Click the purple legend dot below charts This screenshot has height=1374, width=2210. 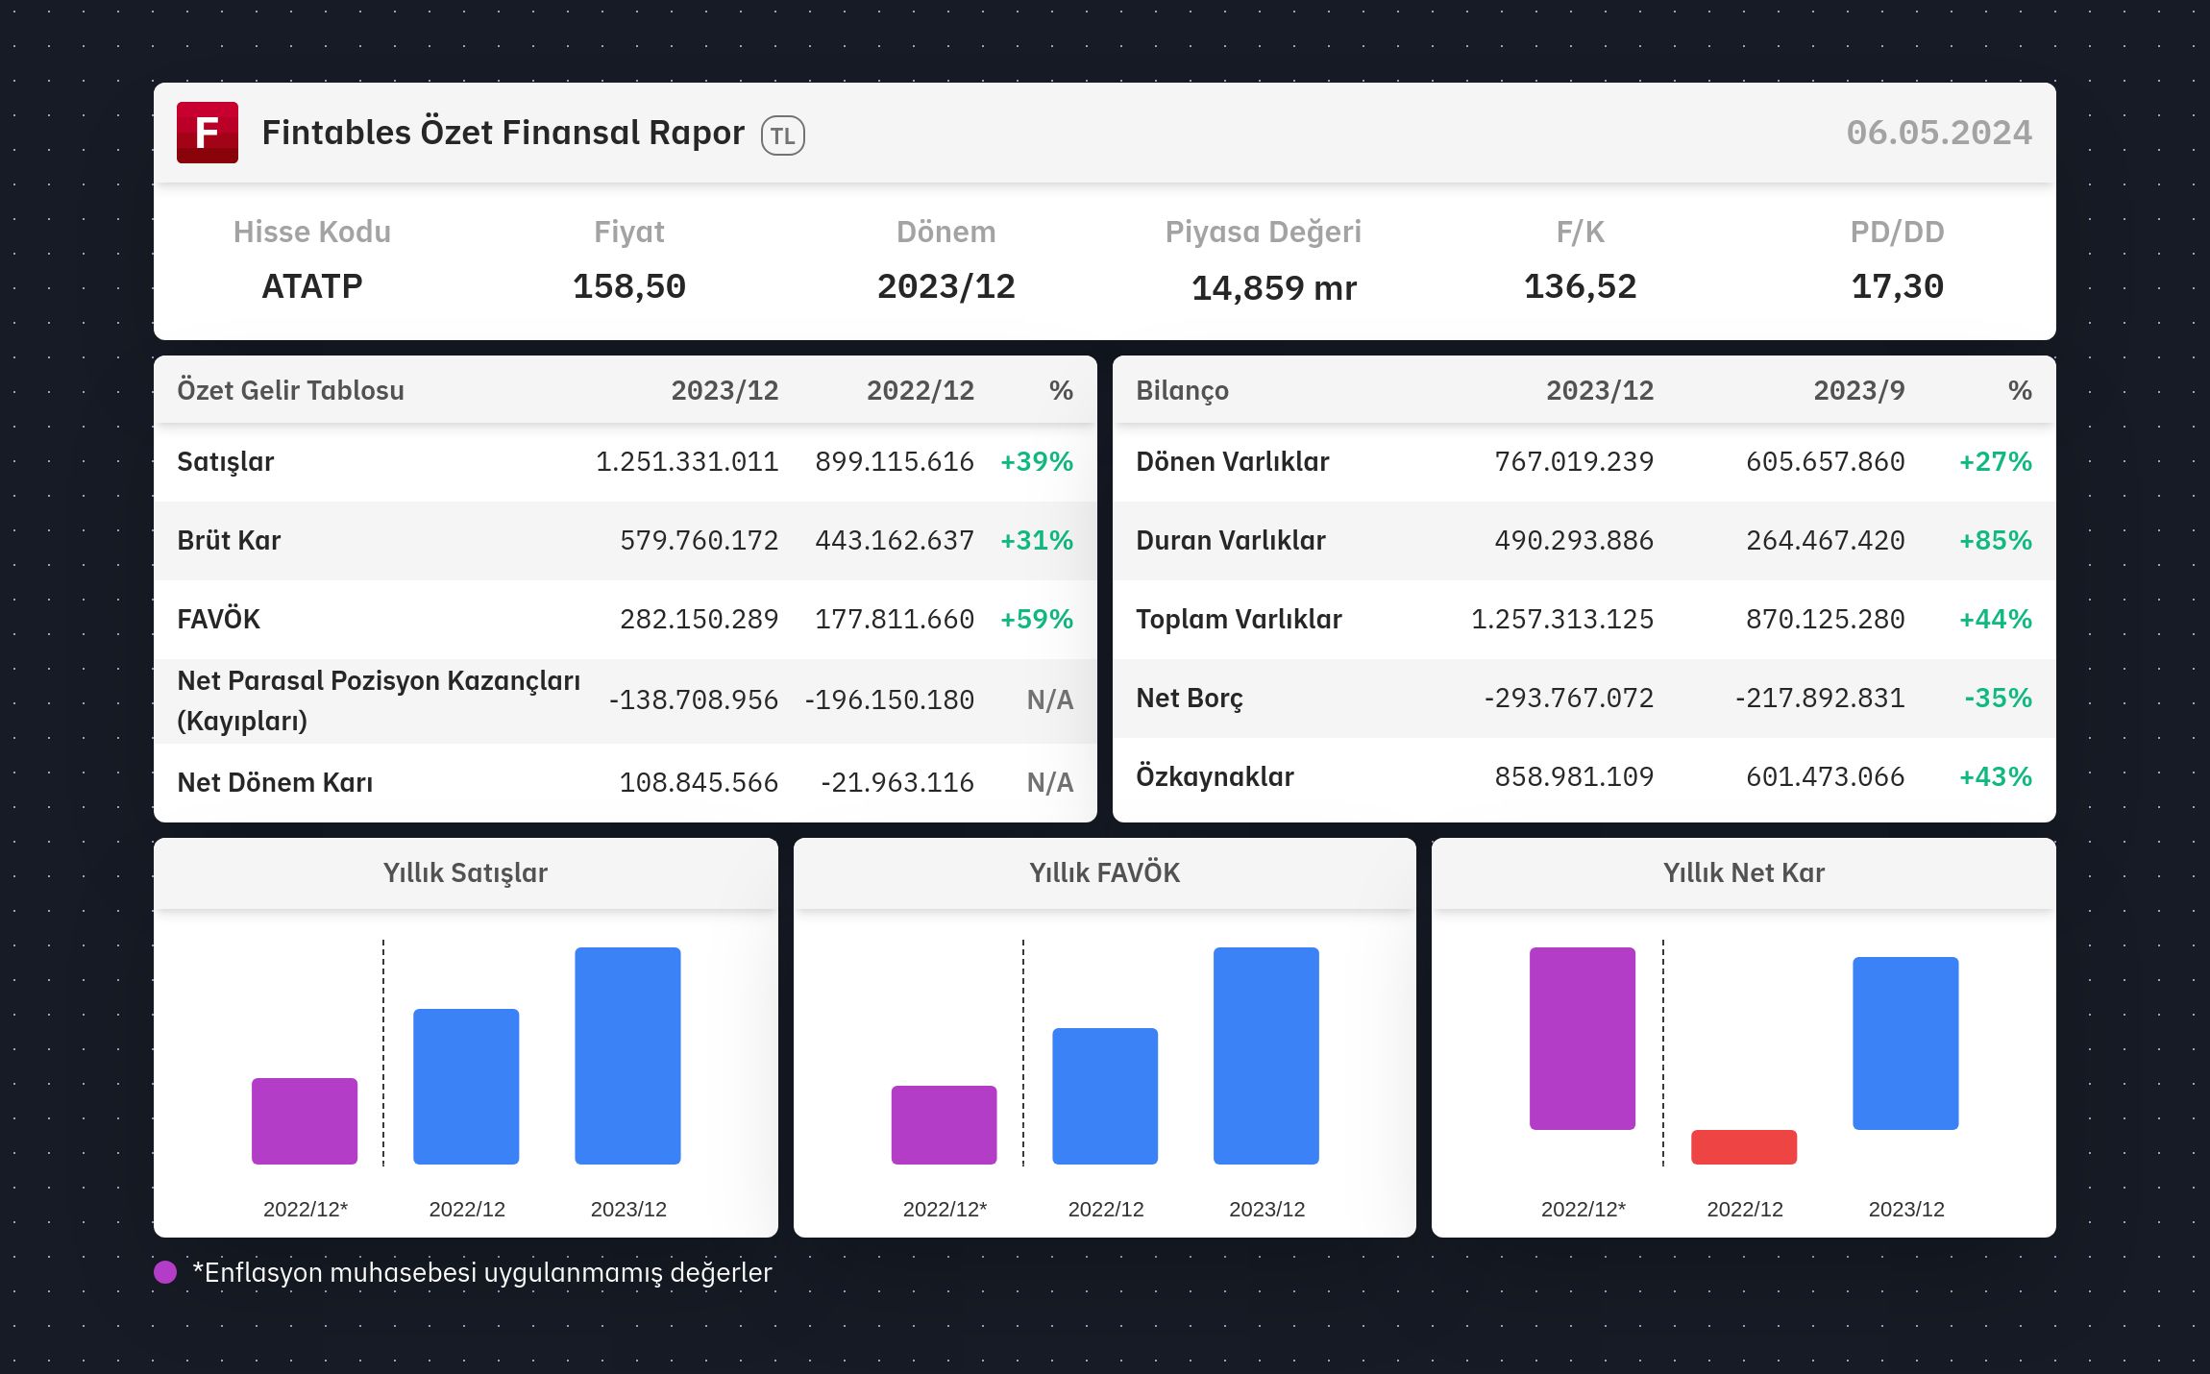165,1272
